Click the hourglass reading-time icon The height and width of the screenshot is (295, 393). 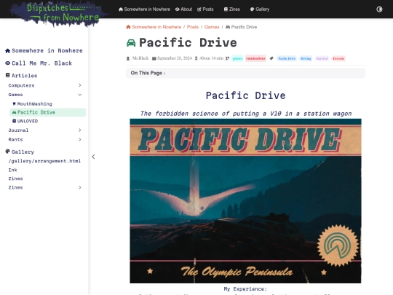pos(196,58)
